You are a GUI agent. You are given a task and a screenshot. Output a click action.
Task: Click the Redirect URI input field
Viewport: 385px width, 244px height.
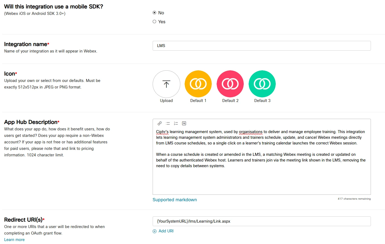tap(262, 221)
